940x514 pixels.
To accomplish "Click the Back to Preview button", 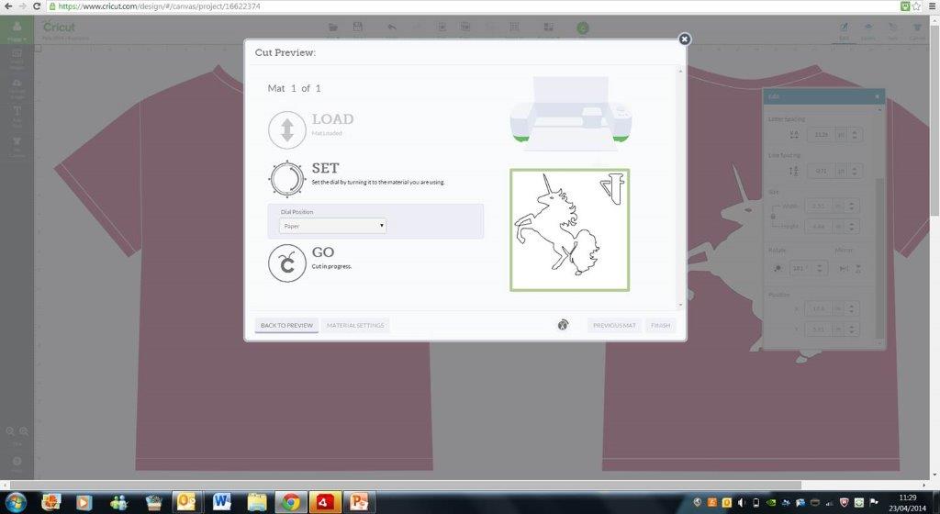I will 286,325.
